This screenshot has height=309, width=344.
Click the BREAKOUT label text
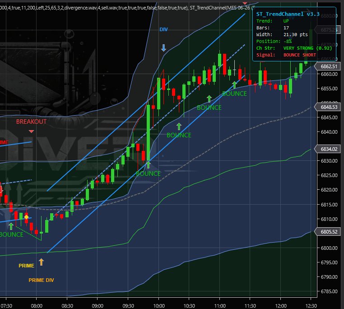(31, 122)
